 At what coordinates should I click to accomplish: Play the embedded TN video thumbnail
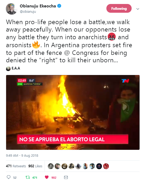tap(73, 112)
